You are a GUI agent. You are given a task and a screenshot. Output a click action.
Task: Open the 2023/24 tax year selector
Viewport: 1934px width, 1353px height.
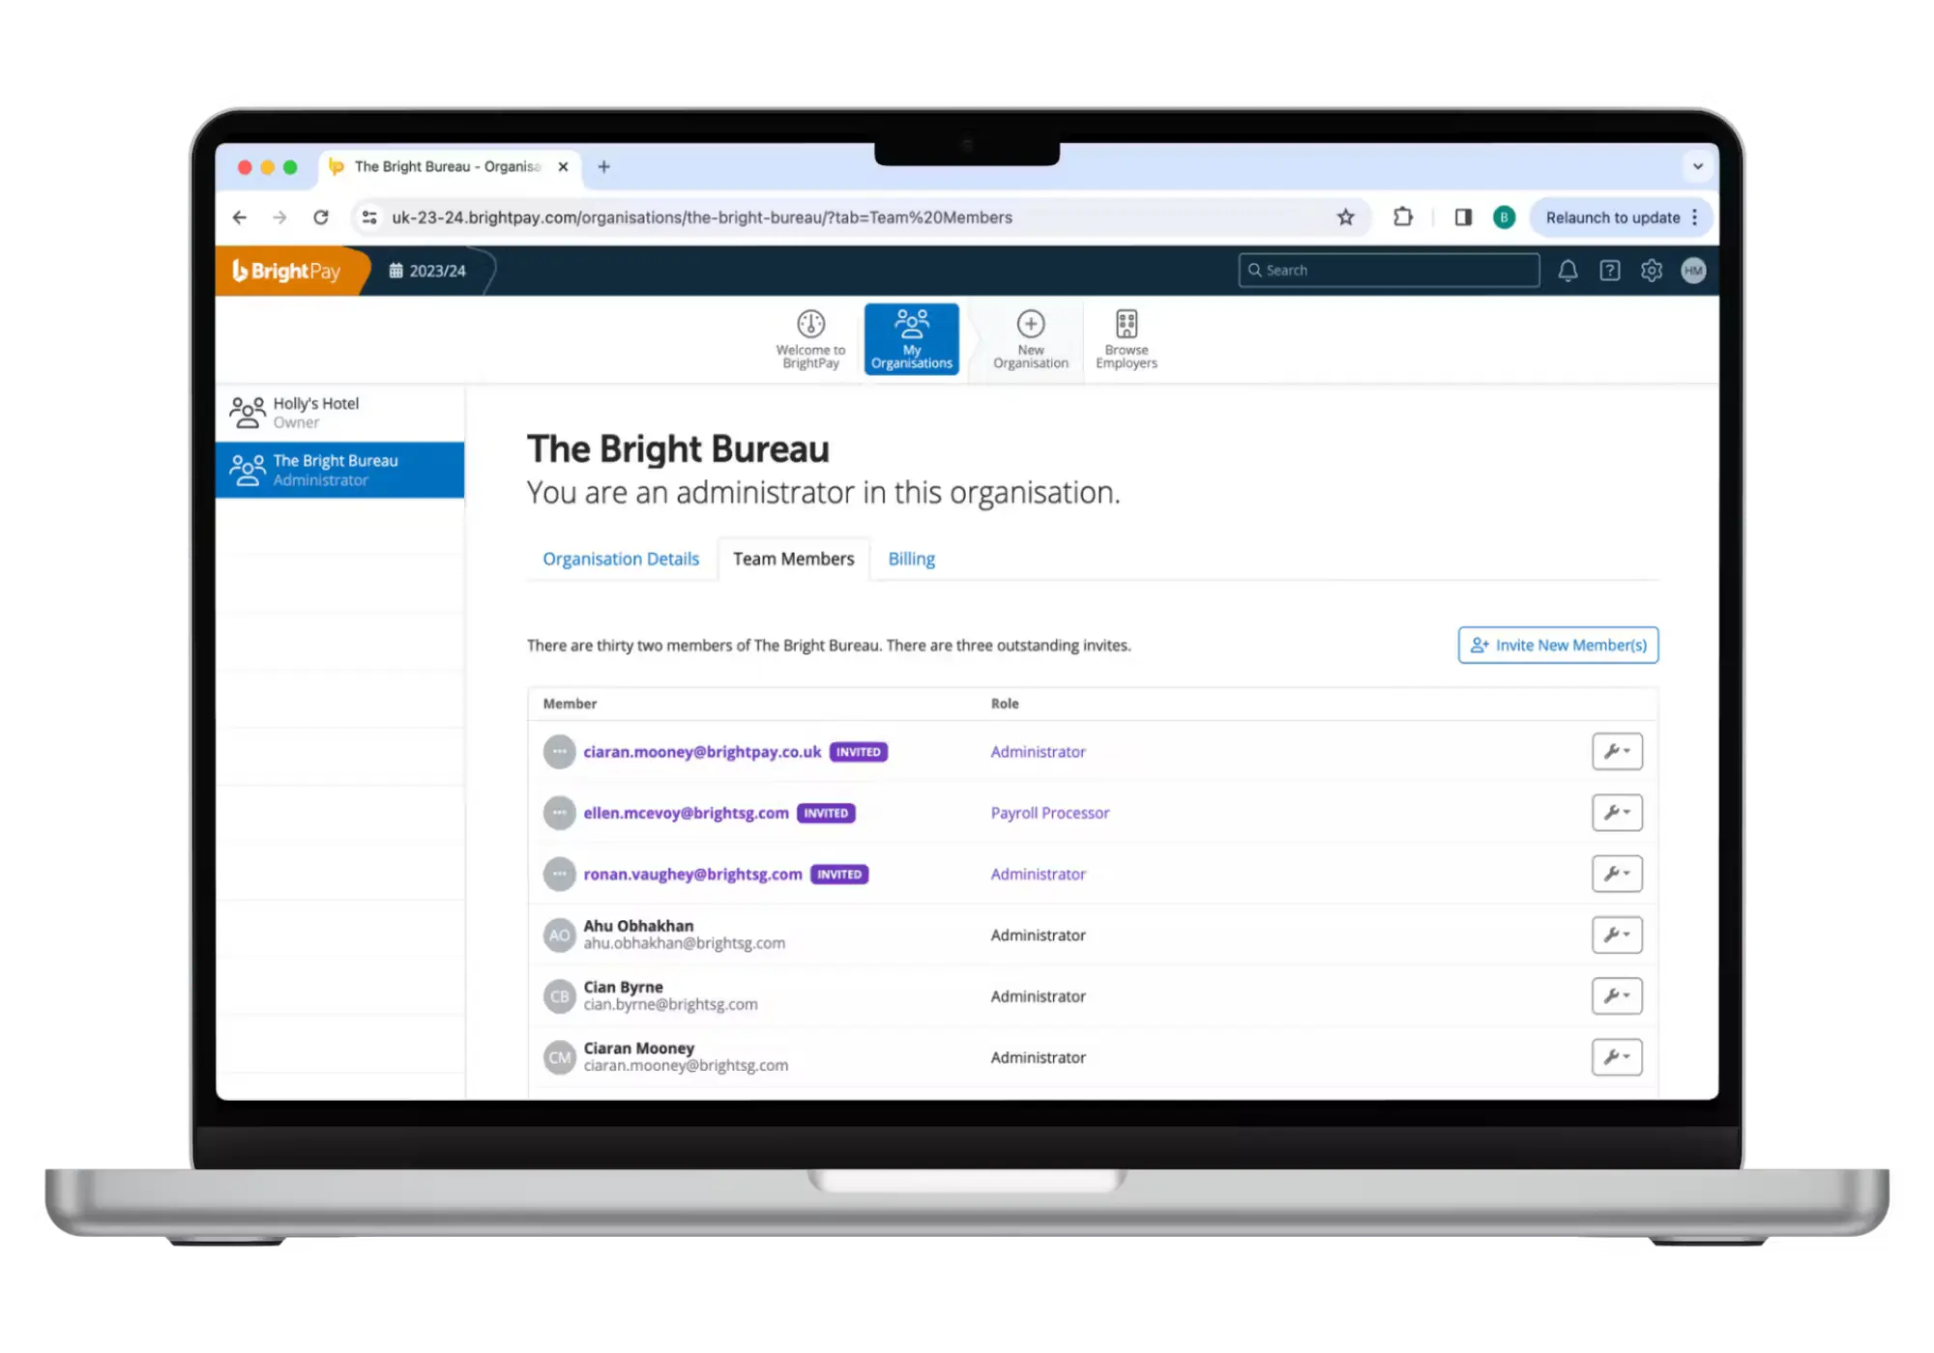tap(427, 272)
